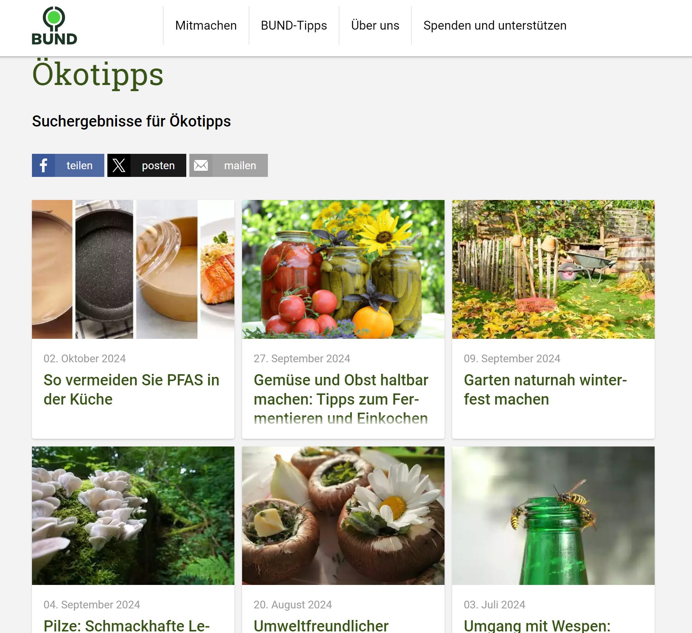Open the Über uns menu

click(375, 25)
